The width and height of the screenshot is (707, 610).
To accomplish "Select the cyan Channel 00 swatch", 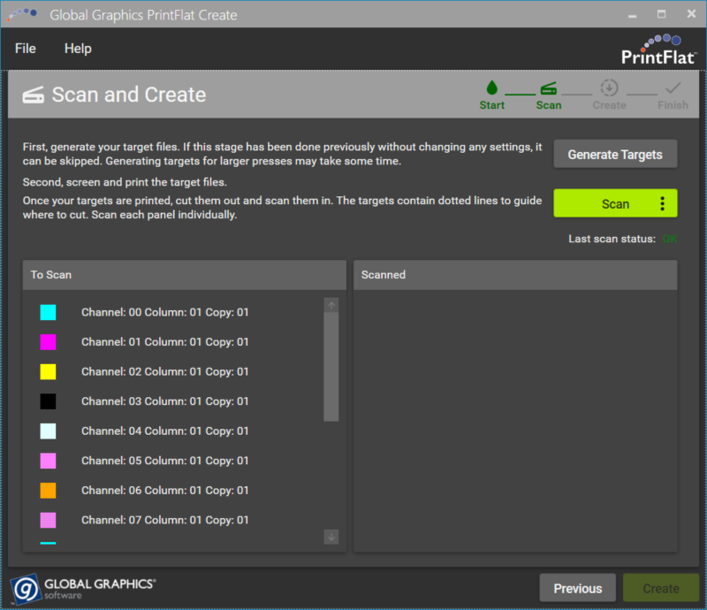I will pos(48,312).
